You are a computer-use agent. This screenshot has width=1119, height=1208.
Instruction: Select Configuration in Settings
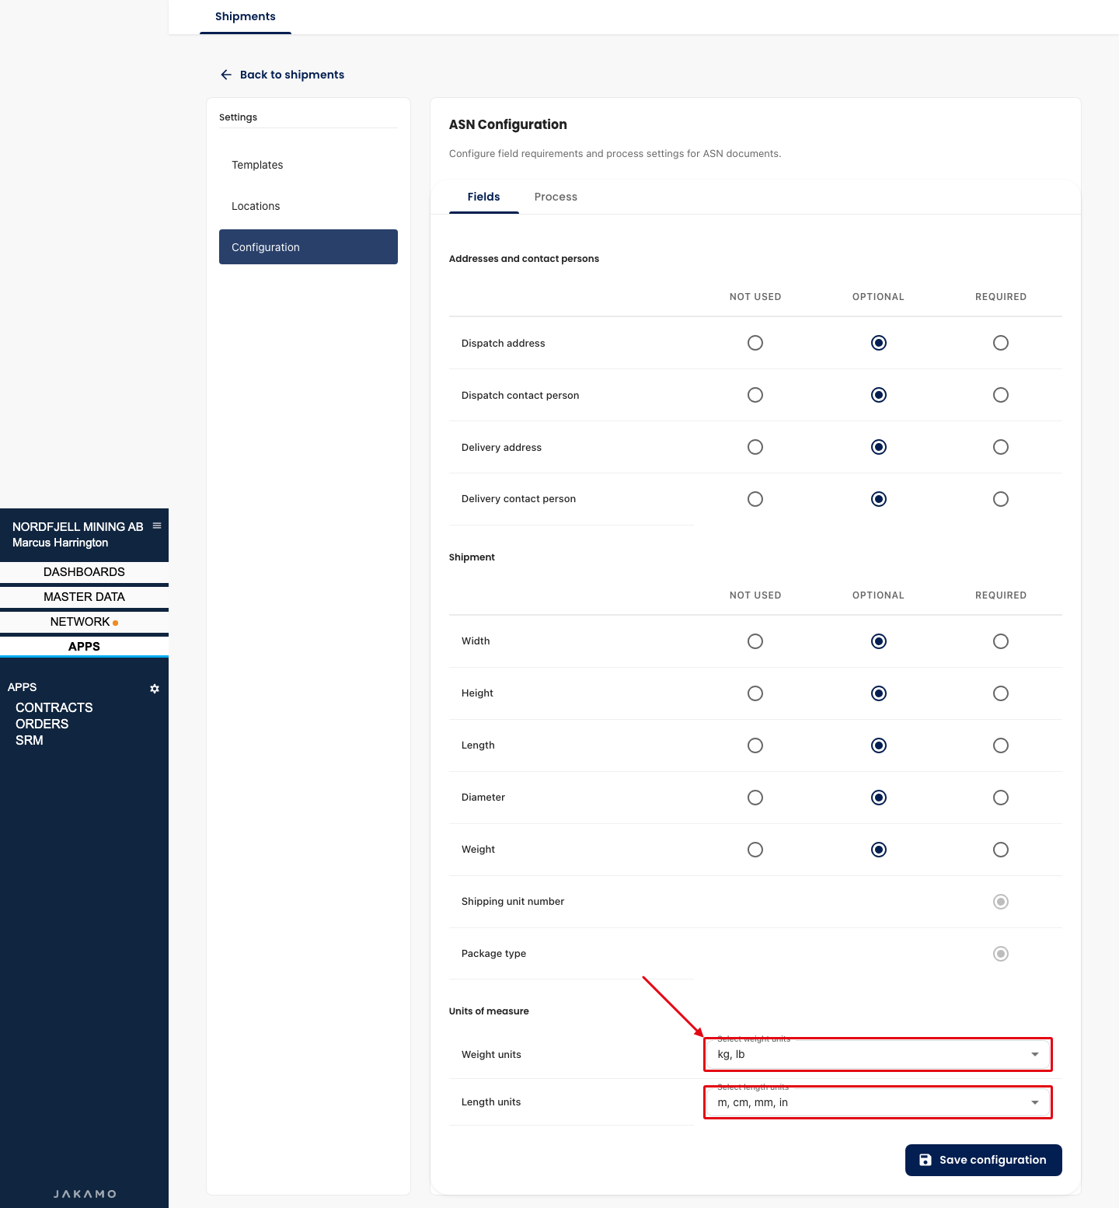(x=309, y=247)
